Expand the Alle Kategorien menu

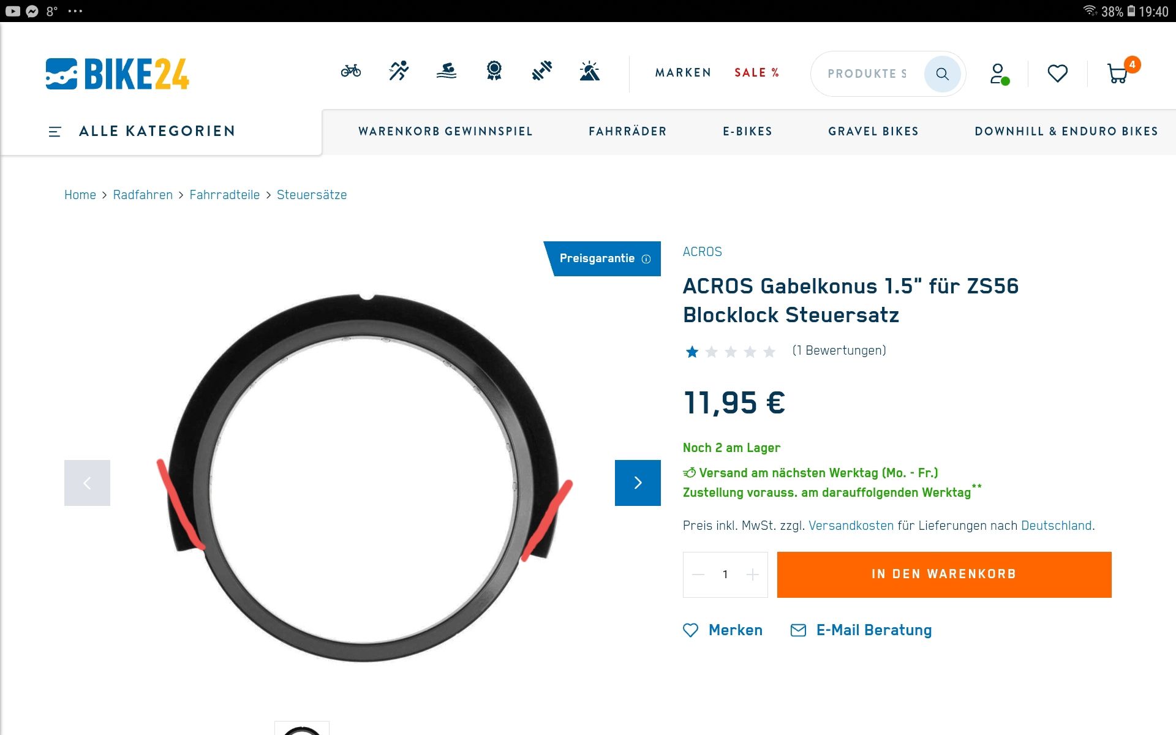pyautogui.click(x=142, y=131)
